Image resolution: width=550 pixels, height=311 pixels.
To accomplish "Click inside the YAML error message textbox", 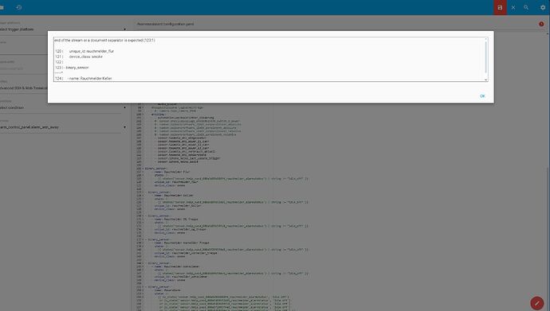I will [270, 59].
